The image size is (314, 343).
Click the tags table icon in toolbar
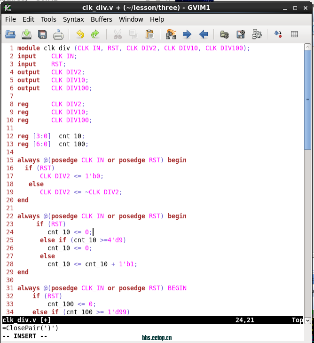coord(294,34)
